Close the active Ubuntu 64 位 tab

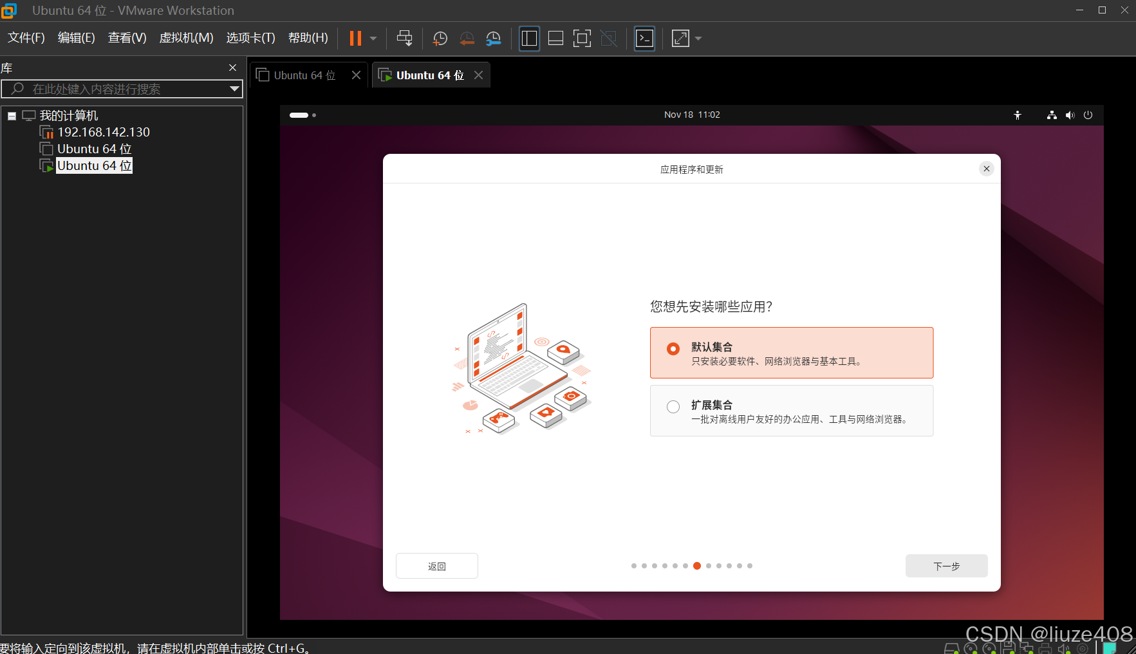478,75
